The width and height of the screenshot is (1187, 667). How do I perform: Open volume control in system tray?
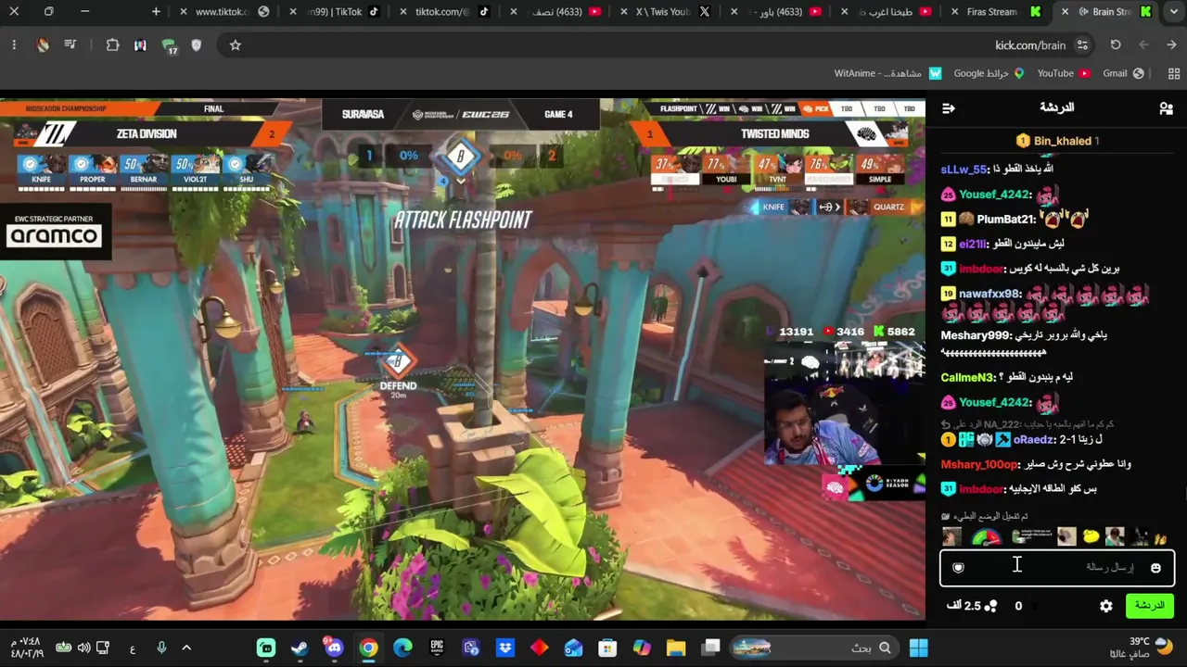pyautogui.click(x=83, y=648)
